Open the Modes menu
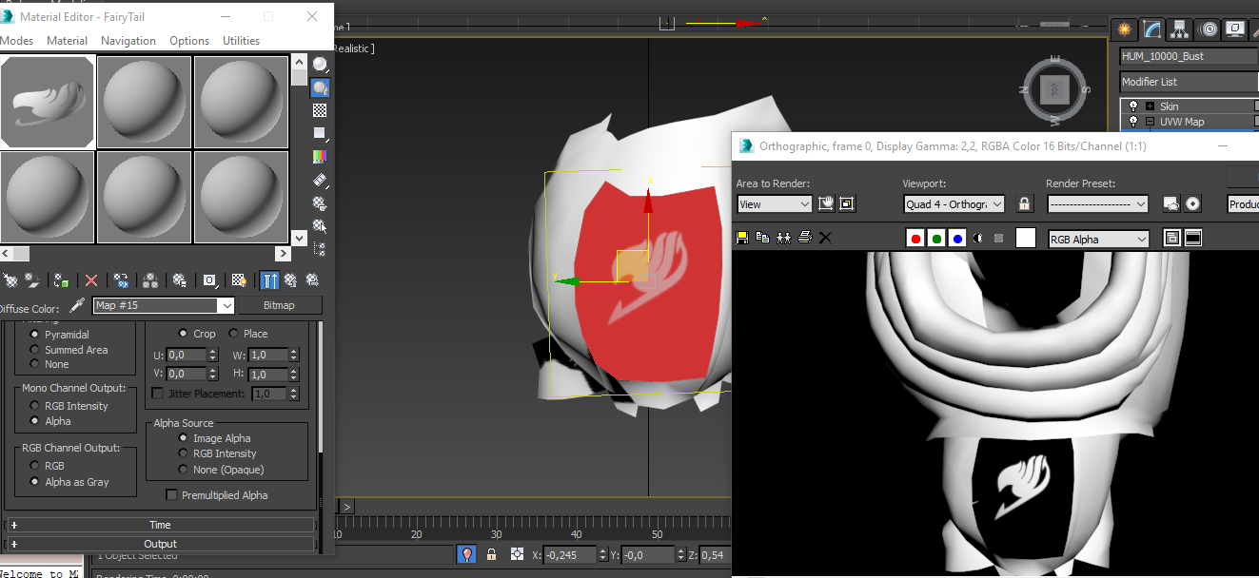This screenshot has width=1259, height=578. pos(17,41)
